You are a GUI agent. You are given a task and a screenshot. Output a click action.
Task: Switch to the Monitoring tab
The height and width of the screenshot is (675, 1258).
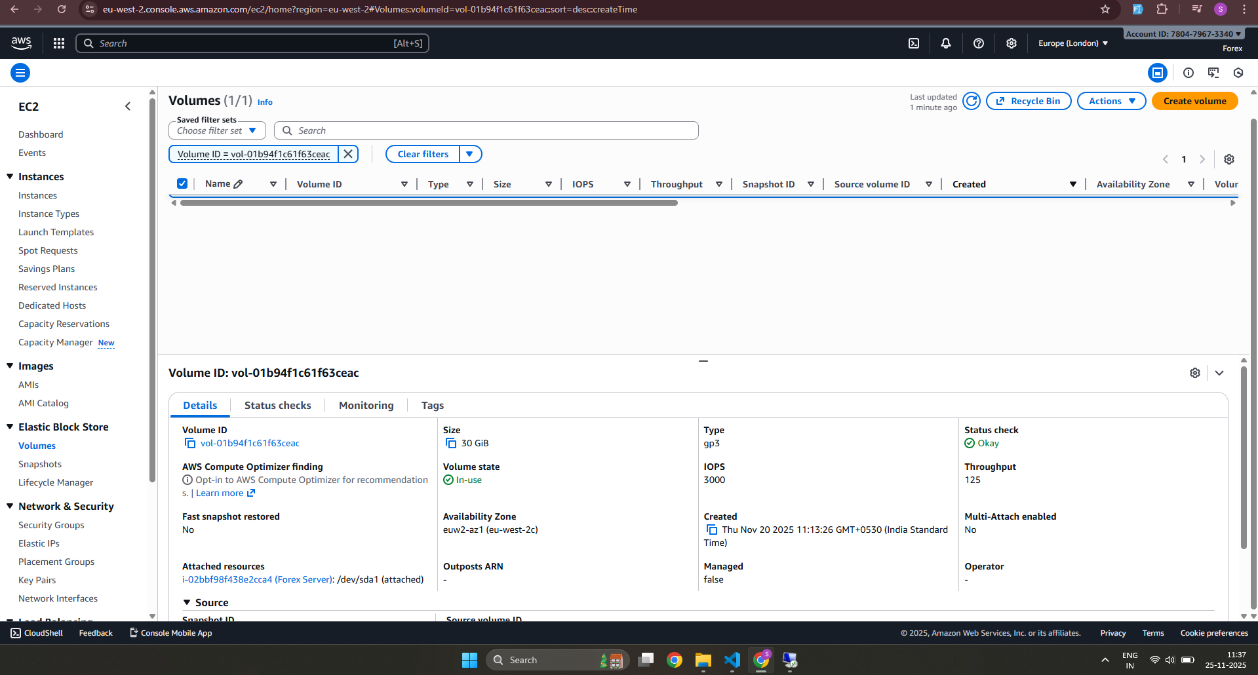(x=366, y=405)
